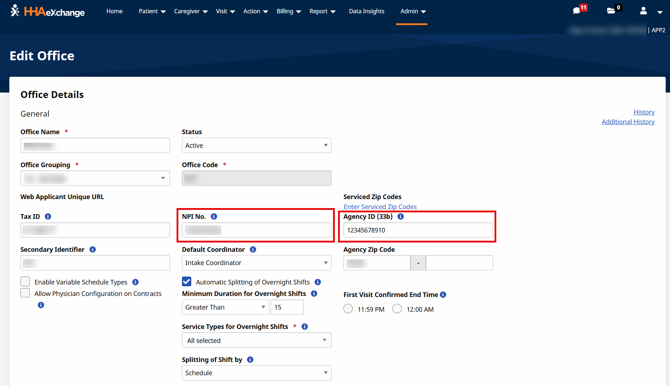Click the Agency ID (33b) info icon
The width and height of the screenshot is (670, 386).
coord(401,216)
